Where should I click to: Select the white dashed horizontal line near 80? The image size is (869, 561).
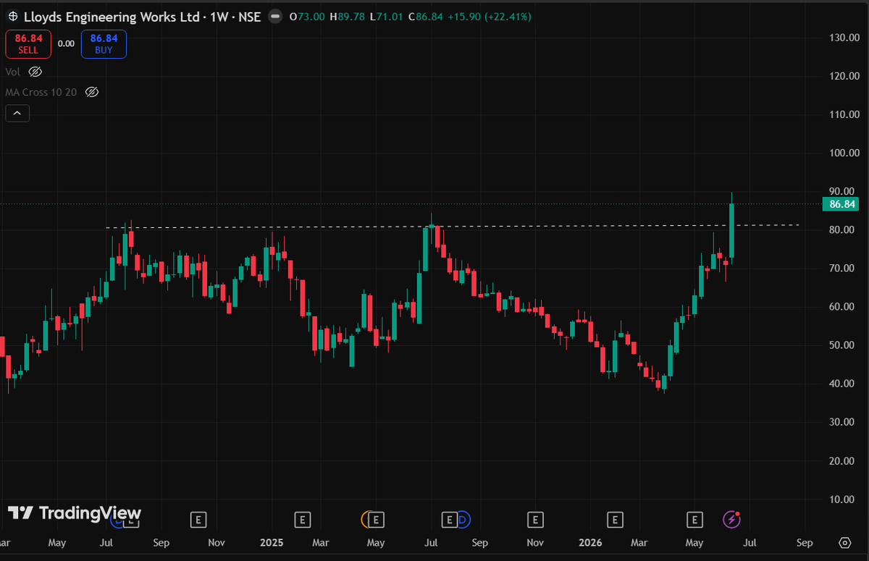[453, 227]
